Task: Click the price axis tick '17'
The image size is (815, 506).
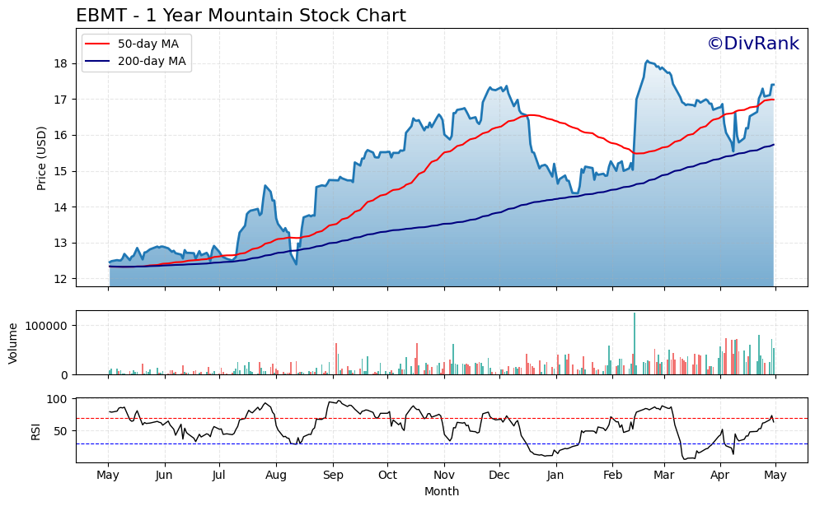Action: (x=61, y=100)
